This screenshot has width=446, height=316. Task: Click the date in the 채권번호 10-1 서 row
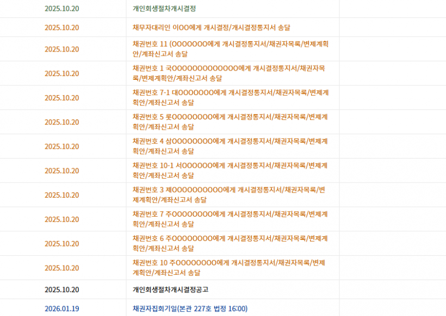[x=61, y=170]
